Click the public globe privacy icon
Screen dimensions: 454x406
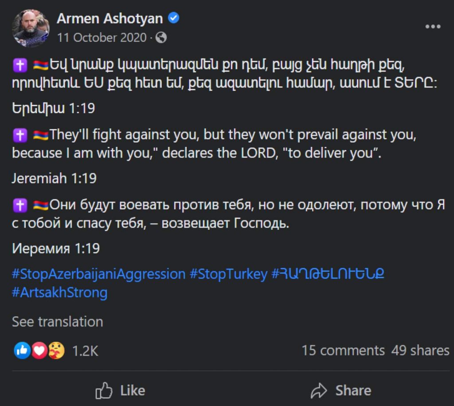coord(161,38)
